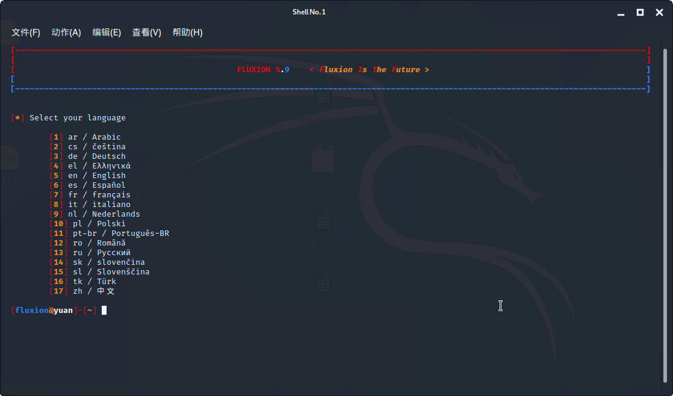The width and height of the screenshot is (673, 396).
Task: Open the 文件(F) menu
Action: pos(26,32)
